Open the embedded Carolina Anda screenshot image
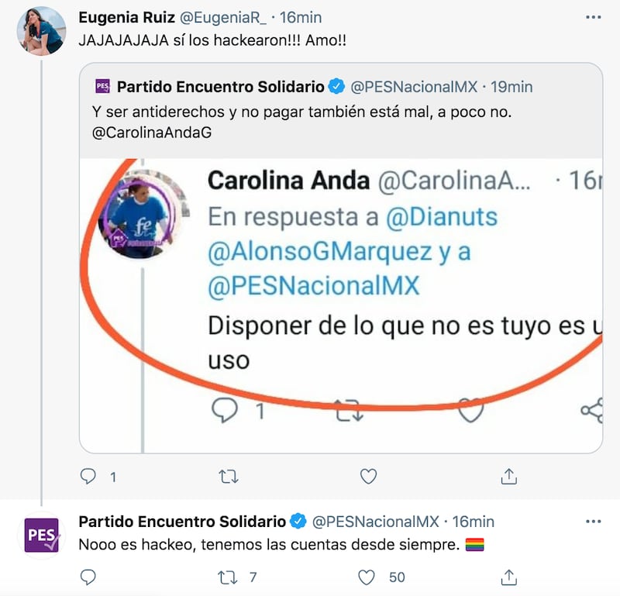Viewport: 620px width, 596px height. (341, 305)
